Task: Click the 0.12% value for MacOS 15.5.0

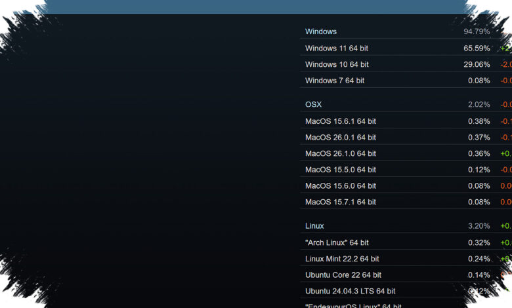Action: (x=479, y=170)
